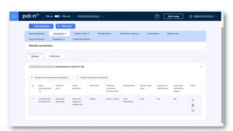The height and width of the screenshot is (131, 233).
Task: Click Zarejestruj nowy warunek zatrudnienia
Action: (x=51, y=77)
